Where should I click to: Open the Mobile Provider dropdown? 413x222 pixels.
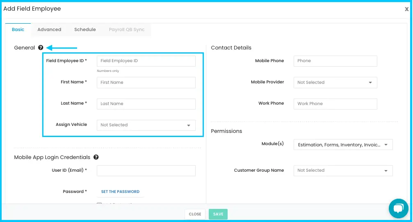point(335,83)
